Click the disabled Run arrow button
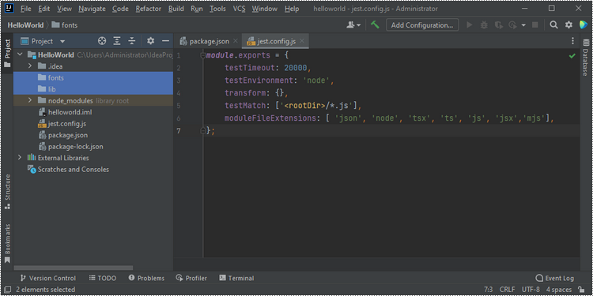The height and width of the screenshot is (296, 593). [470, 25]
